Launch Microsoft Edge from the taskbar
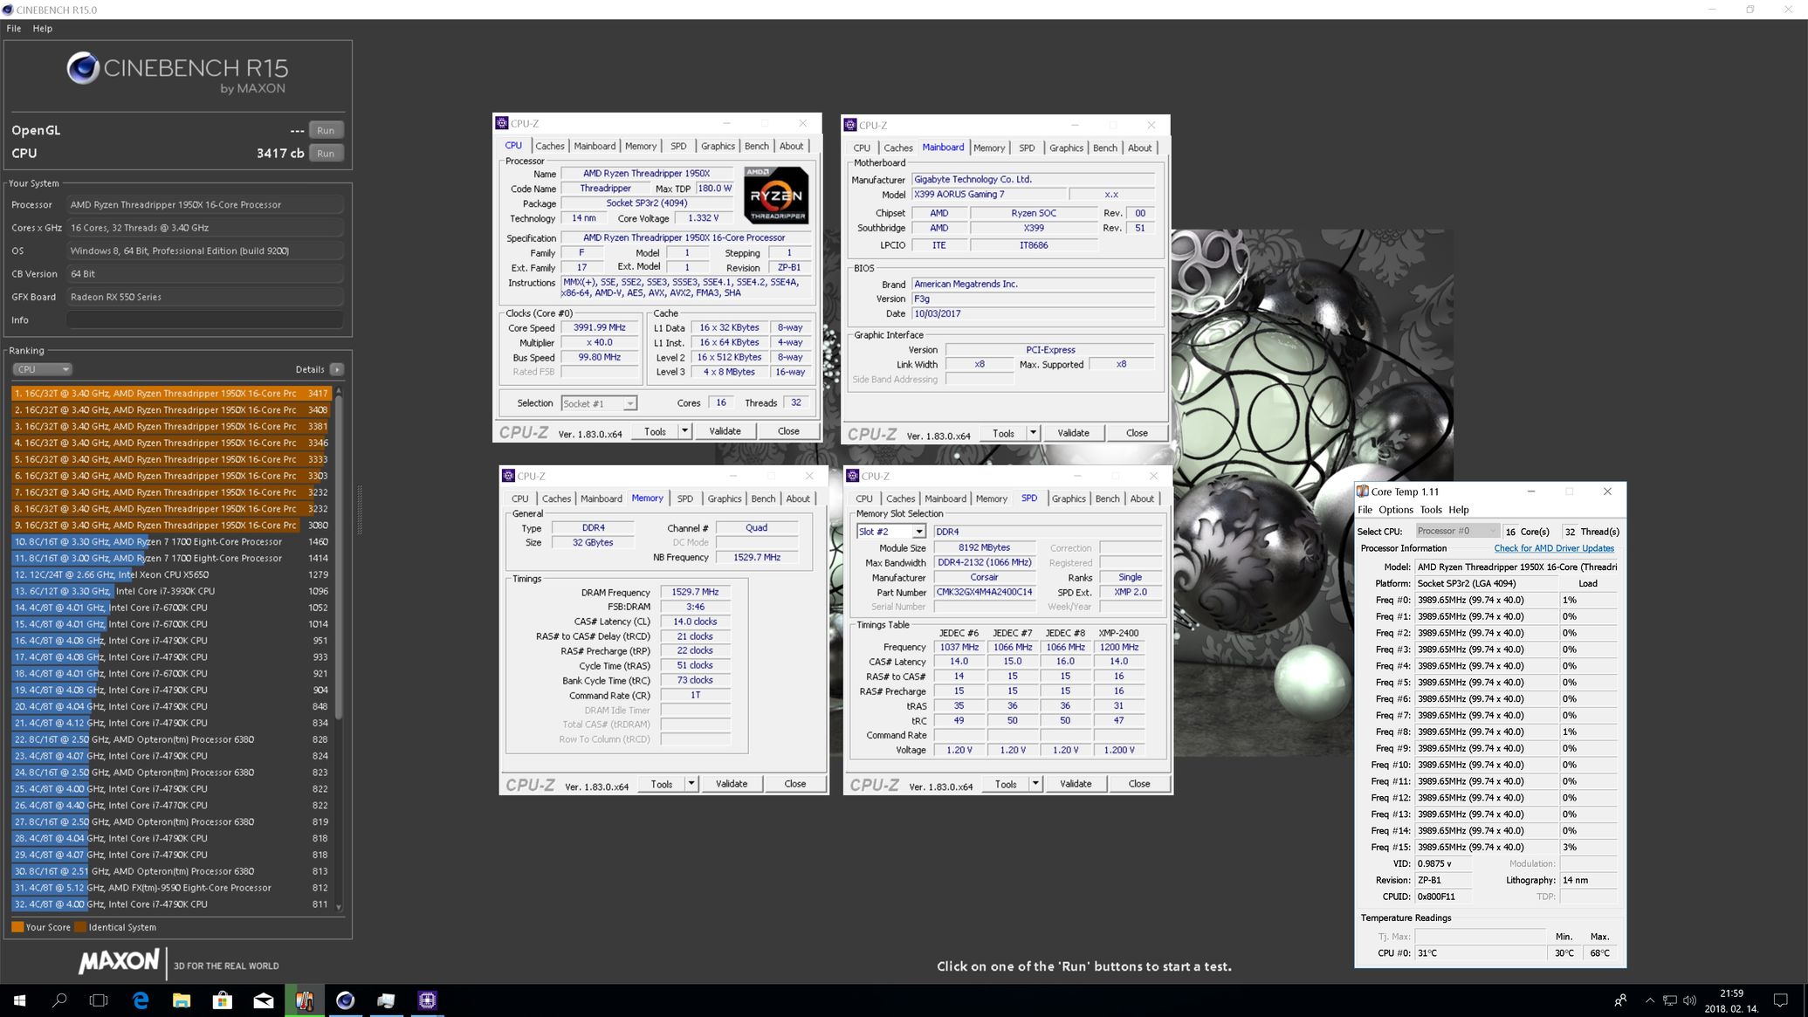 (140, 1000)
